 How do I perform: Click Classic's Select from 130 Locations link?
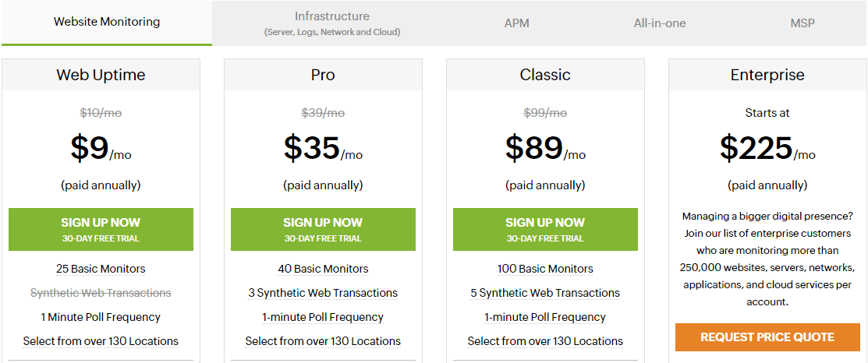pyautogui.click(x=545, y=341)
